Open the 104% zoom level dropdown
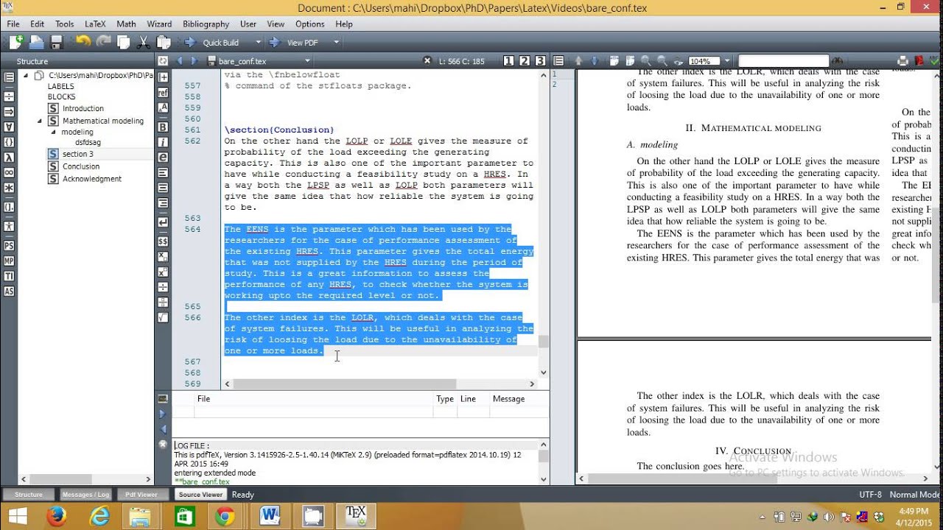The height and width of the screenshot is (530, 943). point(726,61)
